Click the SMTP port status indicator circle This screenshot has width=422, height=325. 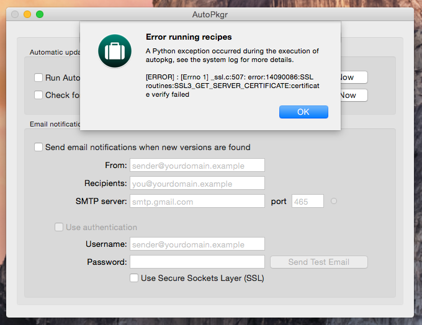[x=334, y=201]
